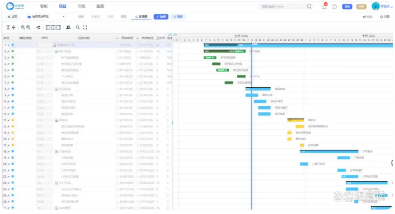Click the expand-all rows toolbar icon
Image resolution: width=395 pixels, height=214 pixels.
(8, 27)
